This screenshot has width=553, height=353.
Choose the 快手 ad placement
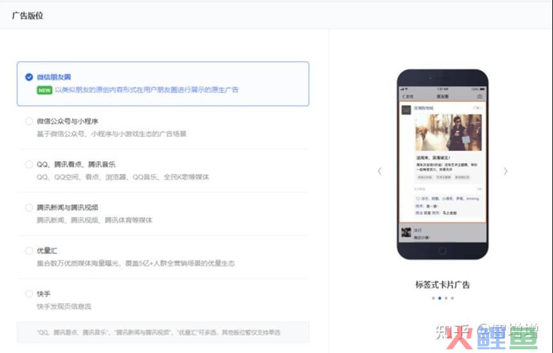point(29,294)
